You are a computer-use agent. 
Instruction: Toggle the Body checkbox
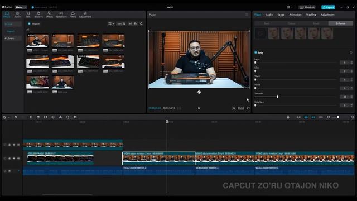tap(255, 52)
